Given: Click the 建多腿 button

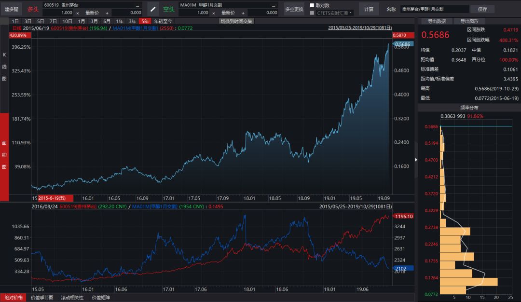Looking at the screenshot, I should [x=11, y=9].
